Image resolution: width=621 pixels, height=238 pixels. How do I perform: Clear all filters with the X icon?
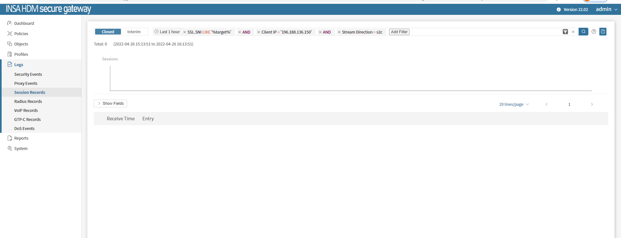573,32
